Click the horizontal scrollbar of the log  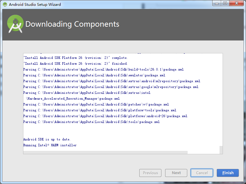pyautogui.click(x=105, y=152)
